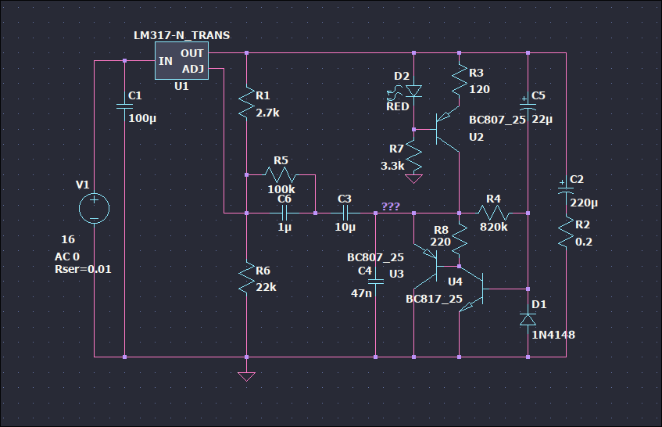
Task: Click the 0.2 value of R2
Action: coord(584,242)
